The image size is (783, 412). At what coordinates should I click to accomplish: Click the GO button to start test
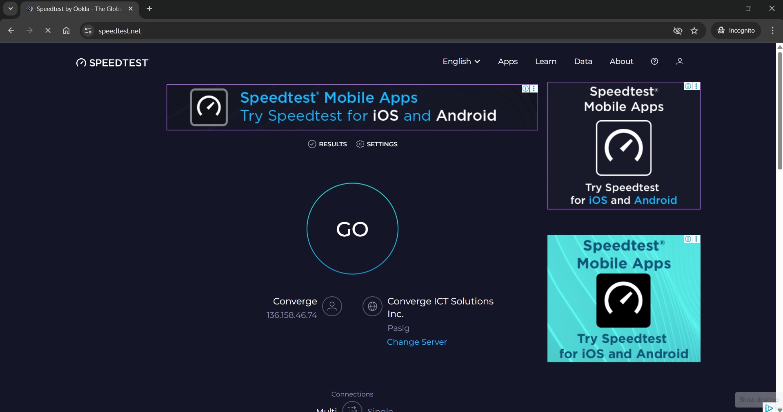click(x=352, y=229)
